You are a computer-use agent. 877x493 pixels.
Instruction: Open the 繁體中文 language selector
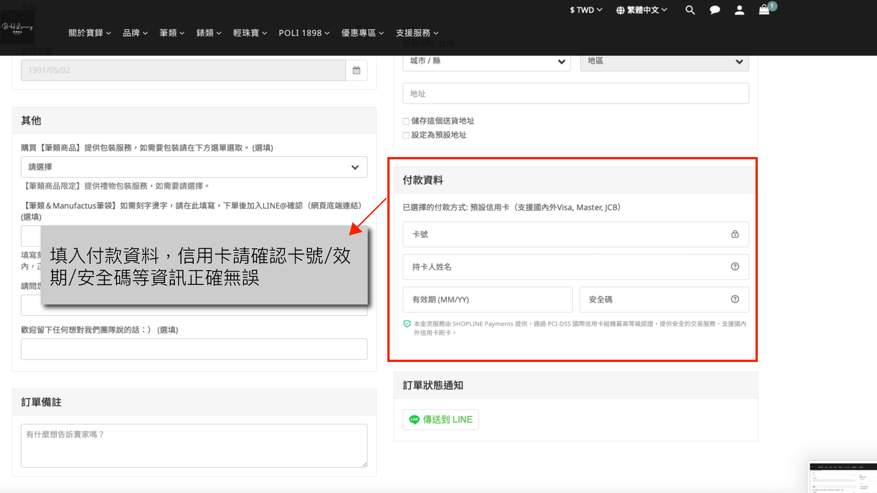pos(642,10)
